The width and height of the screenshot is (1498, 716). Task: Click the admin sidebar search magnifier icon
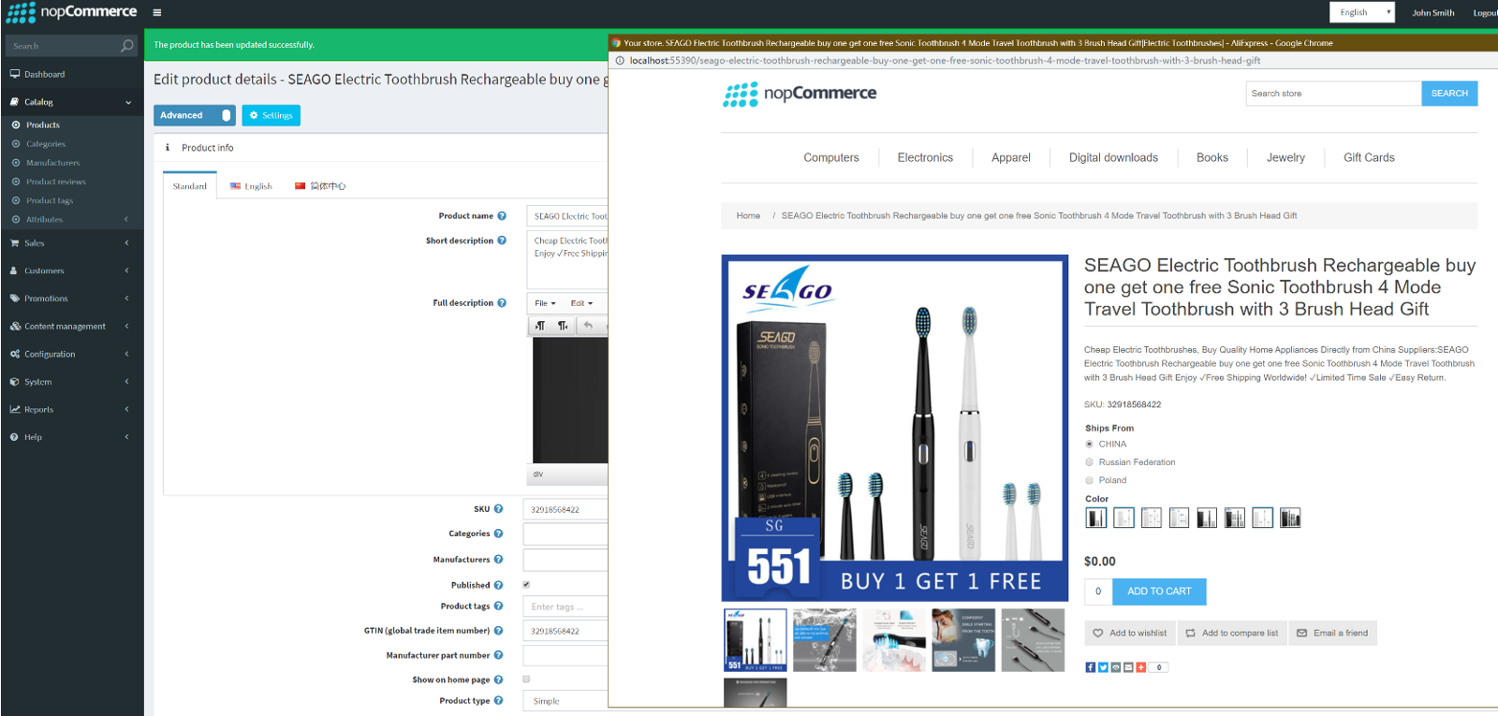(x=127, y=46)
